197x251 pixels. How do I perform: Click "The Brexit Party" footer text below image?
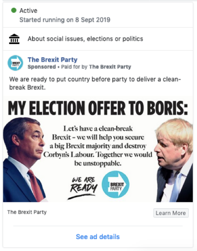coord(27,212)
